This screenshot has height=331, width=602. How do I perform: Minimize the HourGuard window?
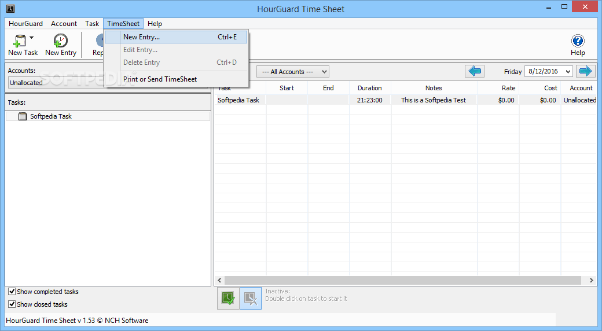pos(548,8)
